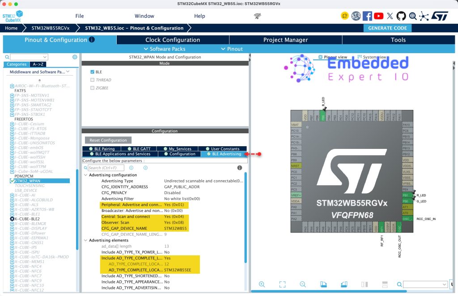458x296 pixels.
Task: Zoom in on the chip pinout view
Action: tap(262, 284)
